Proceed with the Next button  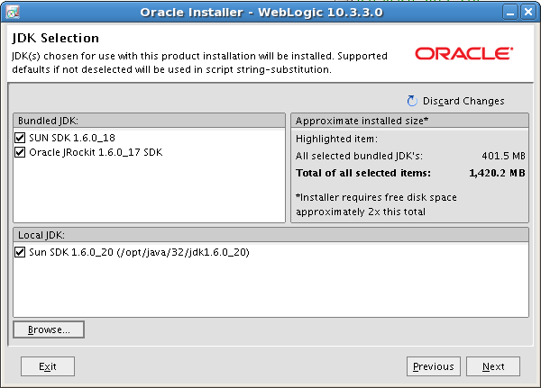point(493,366)
